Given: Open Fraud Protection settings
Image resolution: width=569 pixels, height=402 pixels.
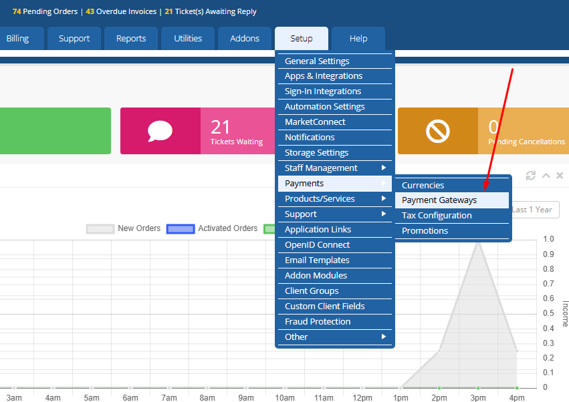Looking at the screenshot, I should [334, 321].
